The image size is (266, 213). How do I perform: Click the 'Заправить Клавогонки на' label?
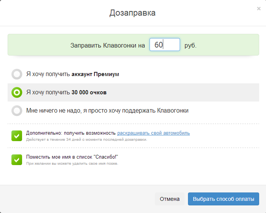click(x=108, y=45)
